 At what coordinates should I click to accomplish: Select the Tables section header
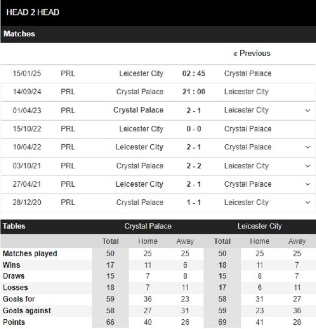click(14, 226)
